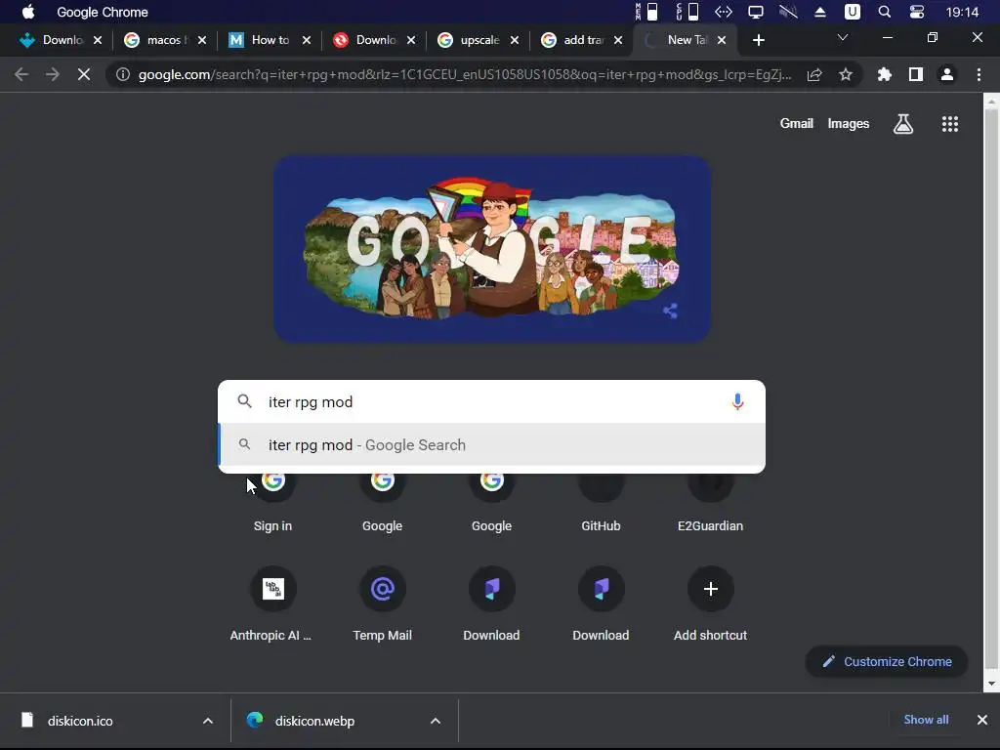Open the Anthropic AI shortcut
The width and height of the screenshot is (1000, 750).
click(x=273, y=603)
